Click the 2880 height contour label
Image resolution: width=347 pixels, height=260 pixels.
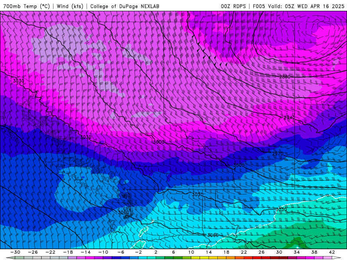click(x=285, y=77)
